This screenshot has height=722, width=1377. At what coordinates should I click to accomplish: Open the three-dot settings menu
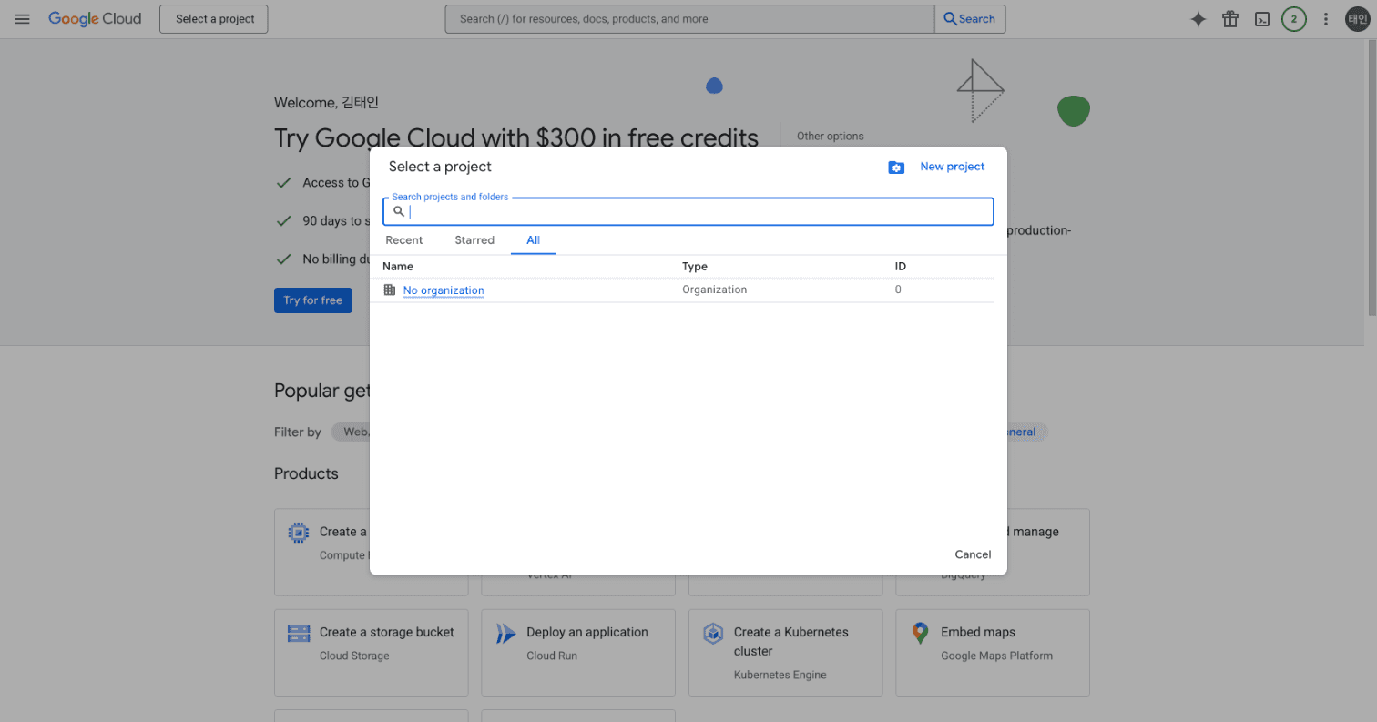1326,19
